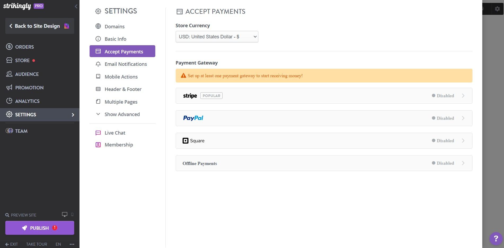Click the Promotion megaphone icon

(x=9, y=88)
